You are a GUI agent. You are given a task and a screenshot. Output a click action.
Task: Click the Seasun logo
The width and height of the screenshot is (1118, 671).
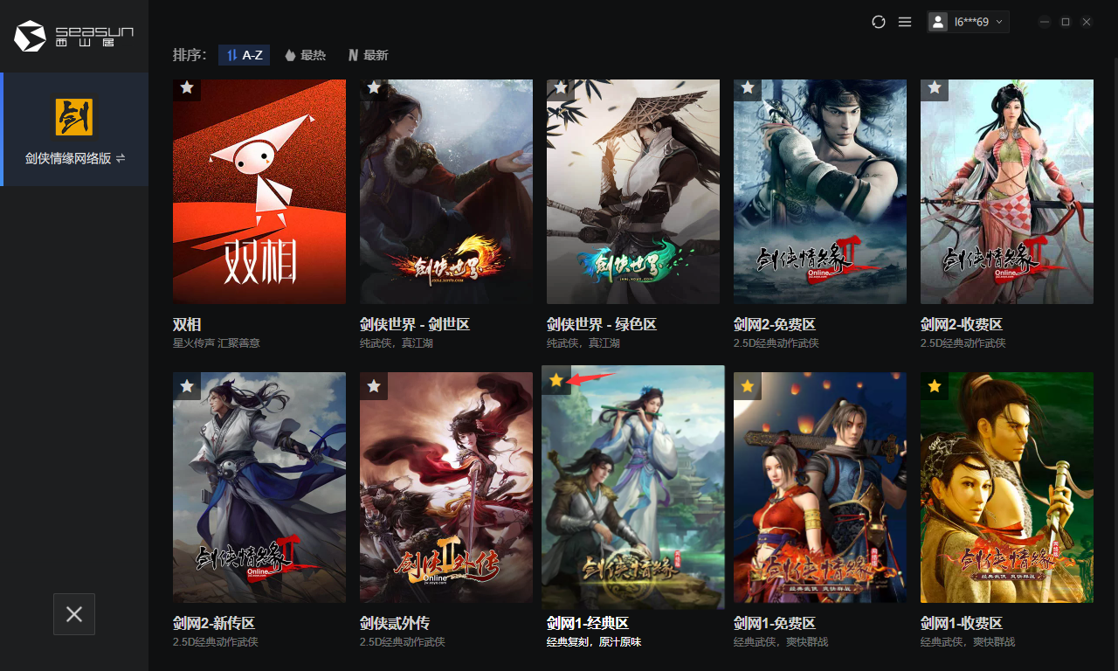point(74,36)
